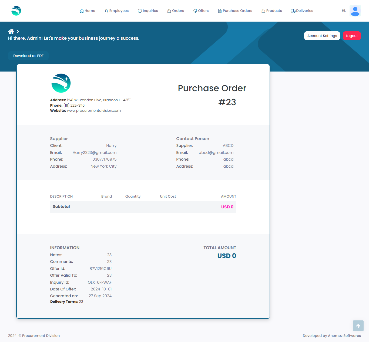Click the house icon beside Home
The width and height of the screenshot is (369, 342).
coord(82,11)
